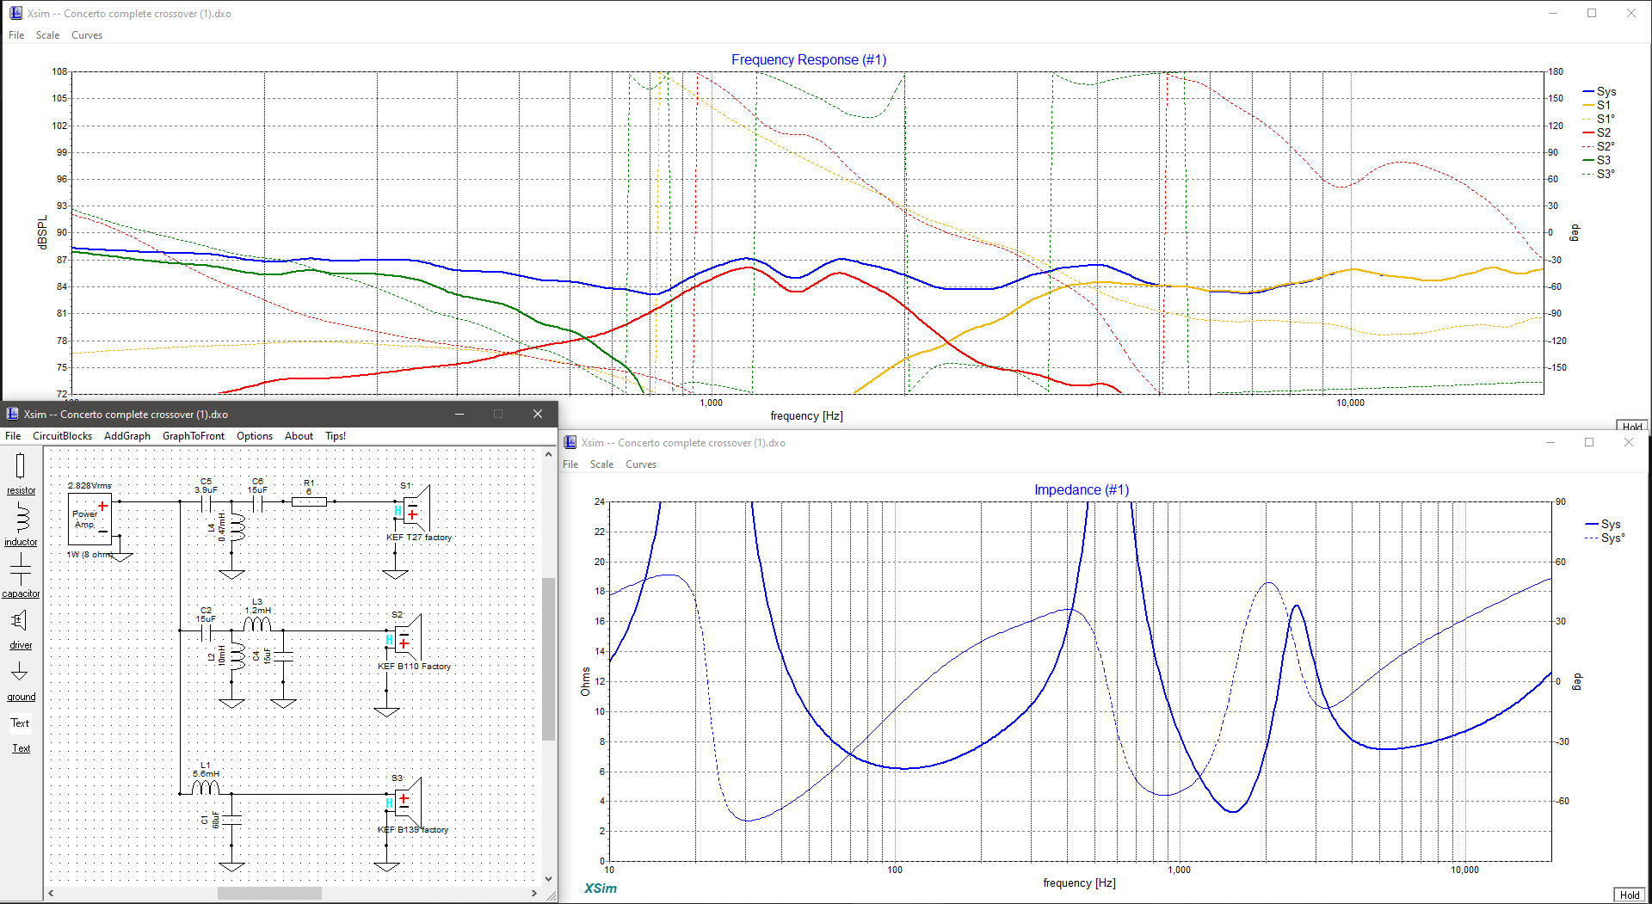Click S3 legend entry in Frequency Response
The image size is (1652, 904).
click(1597, 160)
